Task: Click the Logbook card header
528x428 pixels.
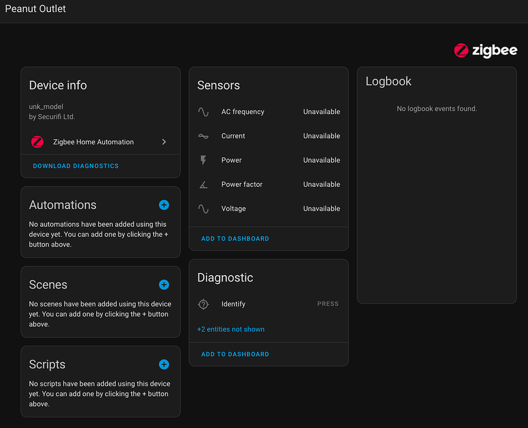Action: coord(389,81)
